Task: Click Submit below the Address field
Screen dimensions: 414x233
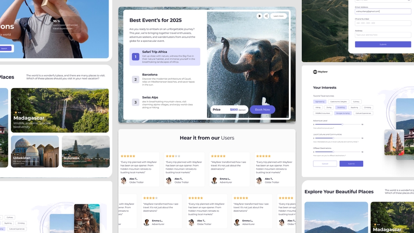Action: click(x=383, y=44)
